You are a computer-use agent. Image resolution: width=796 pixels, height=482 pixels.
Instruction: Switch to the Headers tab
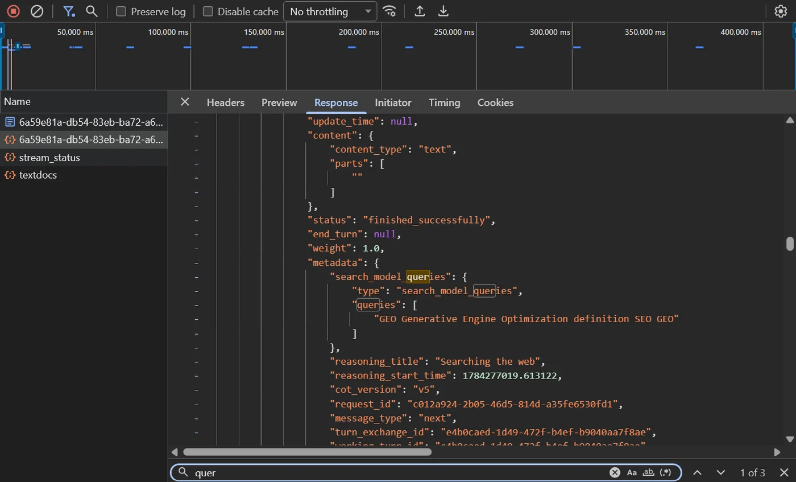click(226, 102)
